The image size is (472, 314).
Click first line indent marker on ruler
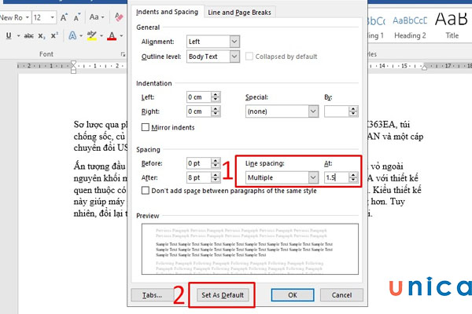pyautogui.click(x=73, y=63)
